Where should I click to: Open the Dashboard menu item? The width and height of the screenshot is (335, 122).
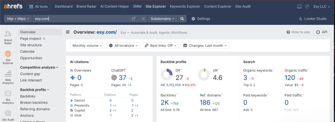[64, 7]
